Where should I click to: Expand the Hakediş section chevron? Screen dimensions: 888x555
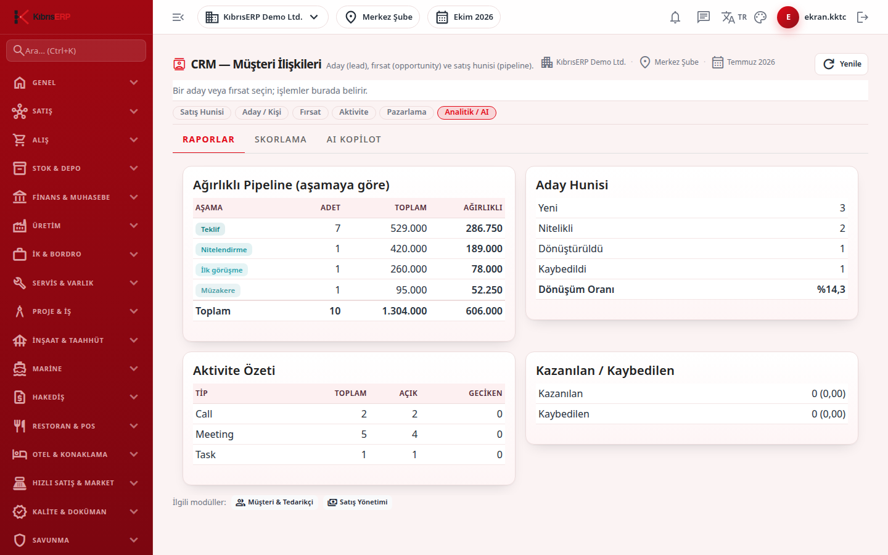coord(134,397)
